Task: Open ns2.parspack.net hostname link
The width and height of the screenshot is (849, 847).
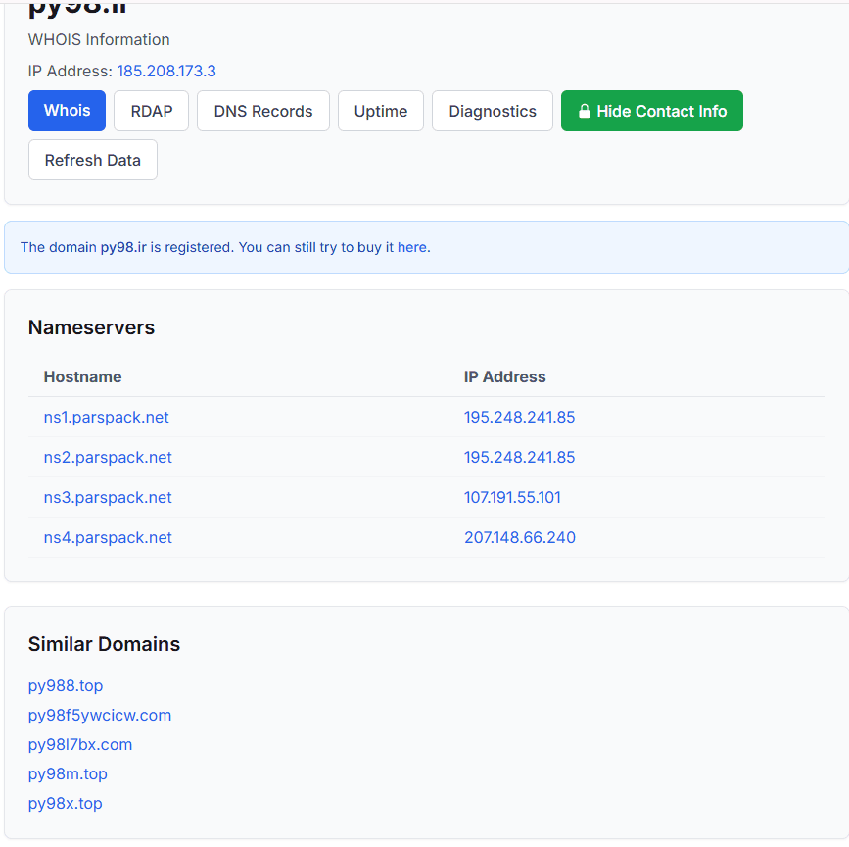Action: coord(108,457)
